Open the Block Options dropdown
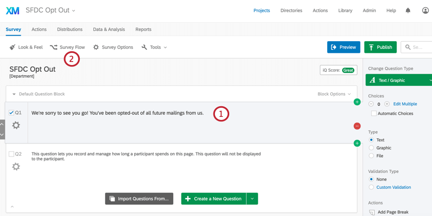Screen dimensions: 432x216 334,94
